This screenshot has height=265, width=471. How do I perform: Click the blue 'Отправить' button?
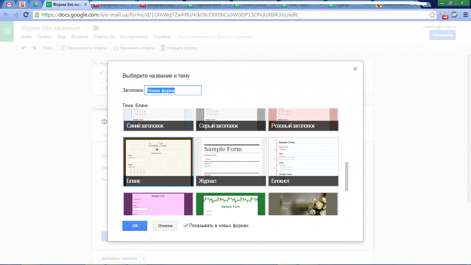(x=443, y=35)
